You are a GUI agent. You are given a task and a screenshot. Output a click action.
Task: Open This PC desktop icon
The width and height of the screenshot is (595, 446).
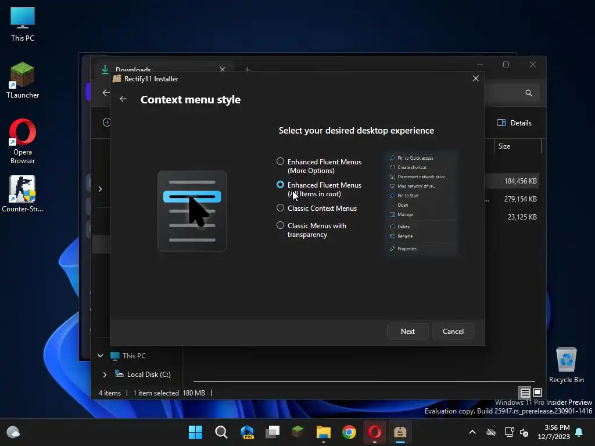pos(23,24)
